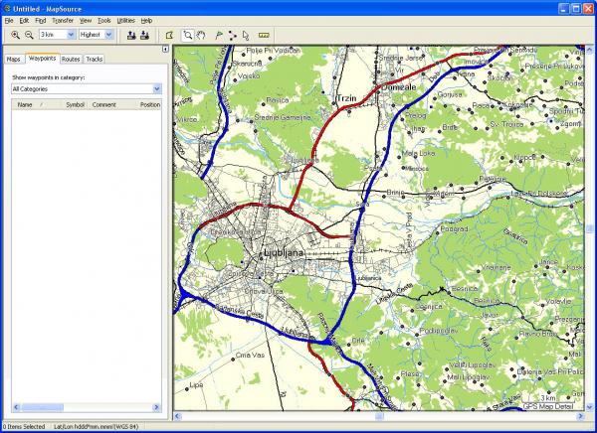Choose the Selection arrow tool
Image resolution: width=597 pixels, height=433 pixels.
[246, 35]
